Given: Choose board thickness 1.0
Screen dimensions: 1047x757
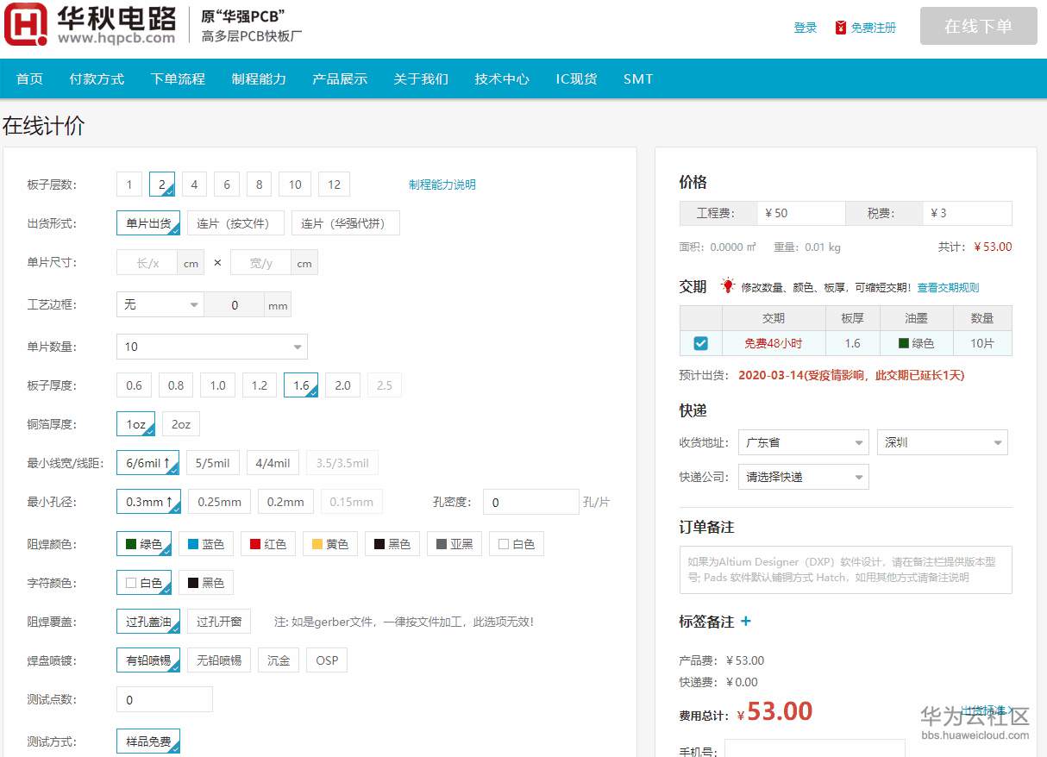Looking at the screenshot, I should (x=217, y=385).
